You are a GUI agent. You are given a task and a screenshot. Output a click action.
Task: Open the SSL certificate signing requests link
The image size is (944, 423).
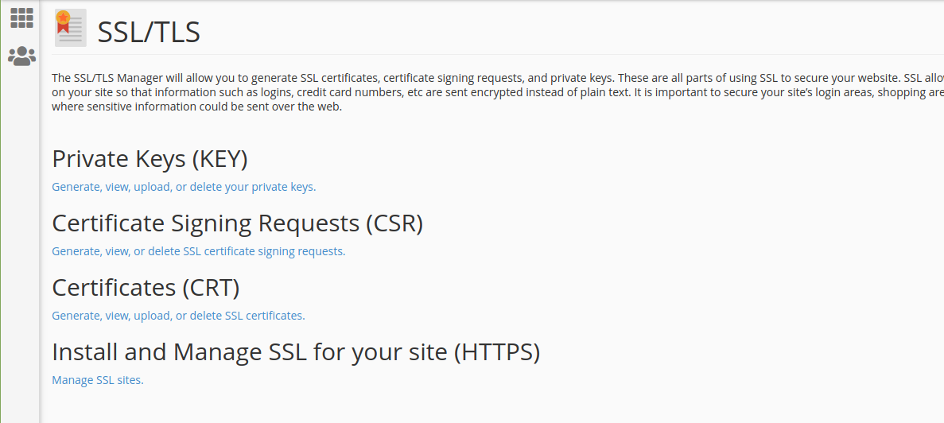(x=199, y=251)
